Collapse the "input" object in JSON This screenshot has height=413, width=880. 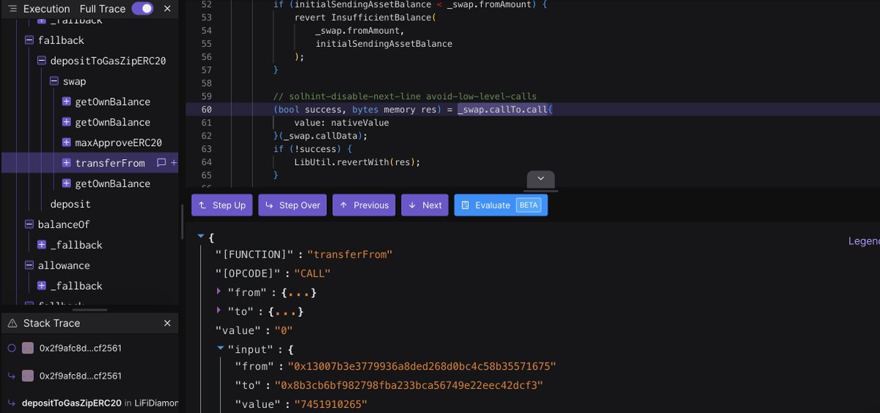[221, 349]
